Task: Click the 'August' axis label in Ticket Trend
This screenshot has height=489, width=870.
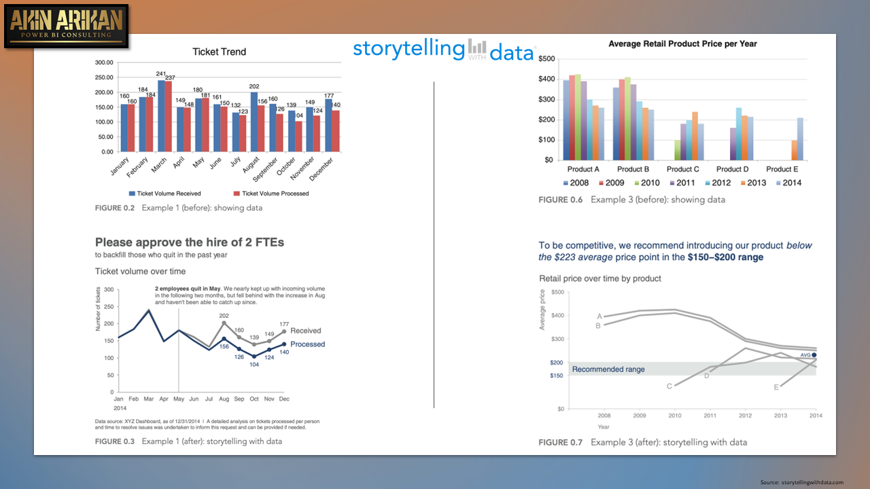Action: (250, 166)
